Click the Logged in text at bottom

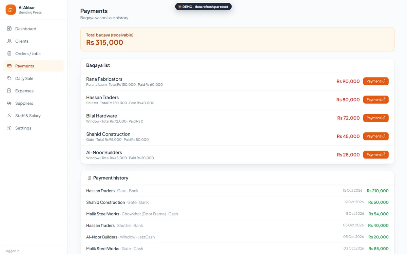click(x=12, y=251)
